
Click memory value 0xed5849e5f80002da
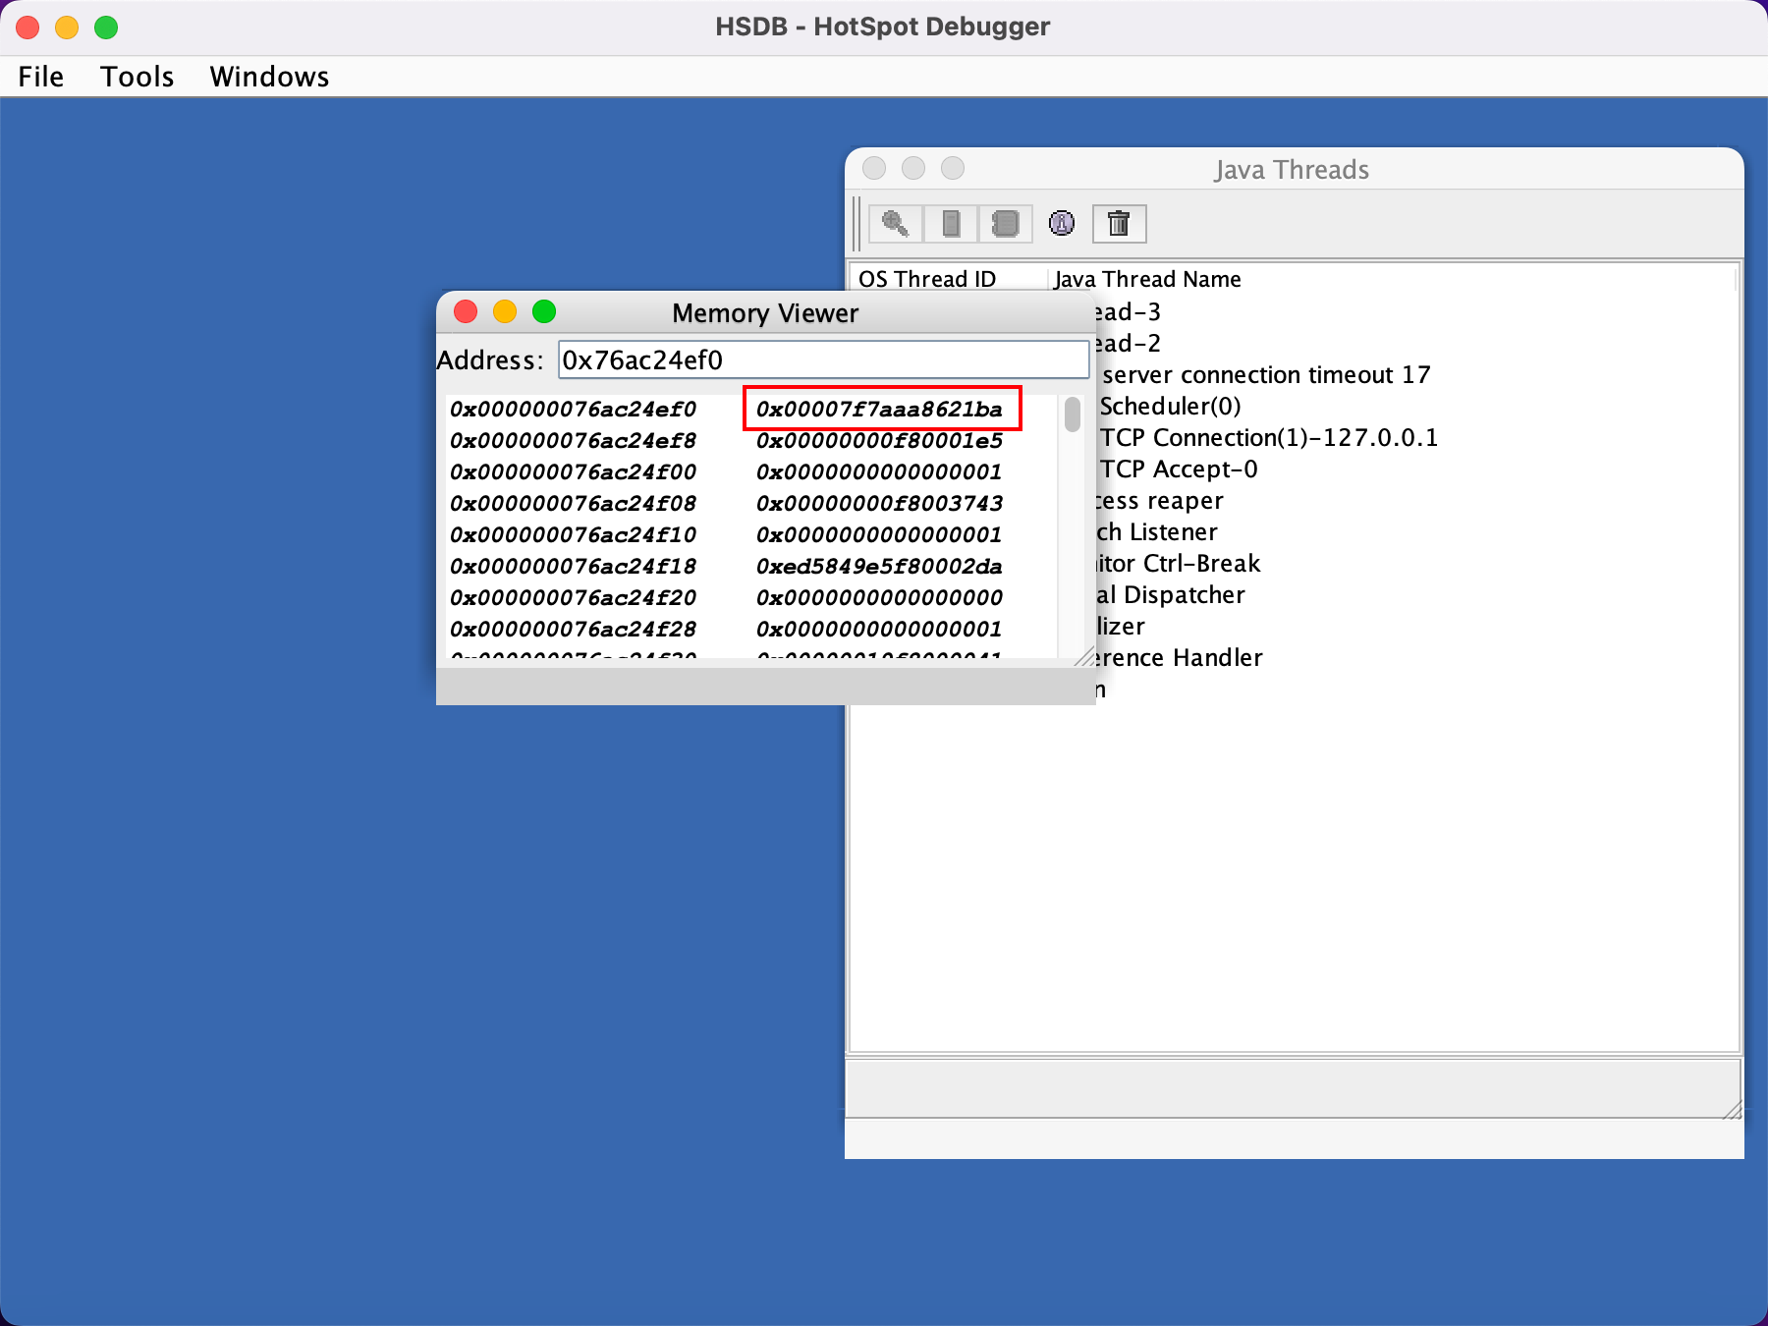879,567
